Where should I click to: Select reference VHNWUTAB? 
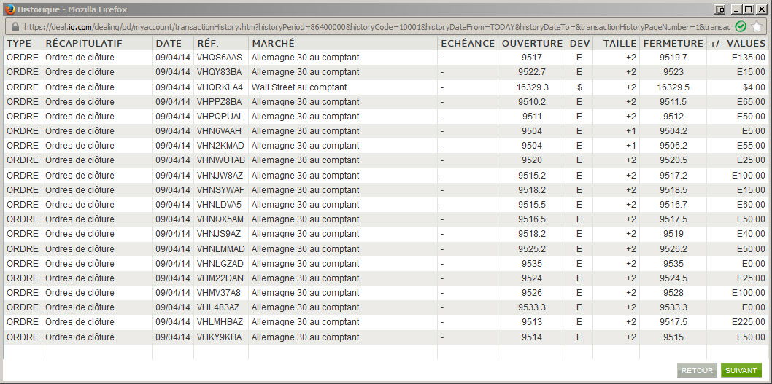click(x=221, y=160)
